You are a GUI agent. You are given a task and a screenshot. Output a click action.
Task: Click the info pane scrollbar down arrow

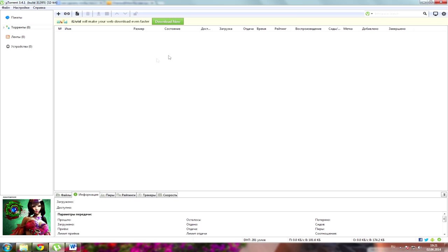[444, 234]
